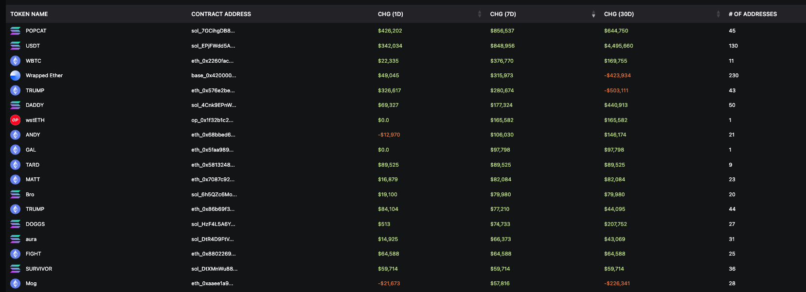The height and width of the screenshot is (292, 806).
Task: Click the # OF ADDRESSES column header
Action: pyautogui.click(x=752, y=14)
